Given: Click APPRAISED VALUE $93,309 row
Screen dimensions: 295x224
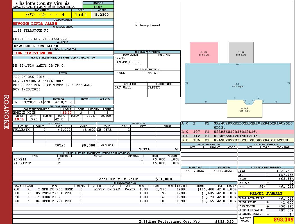Looking at the screenshot, I should (x=266, y=210).
